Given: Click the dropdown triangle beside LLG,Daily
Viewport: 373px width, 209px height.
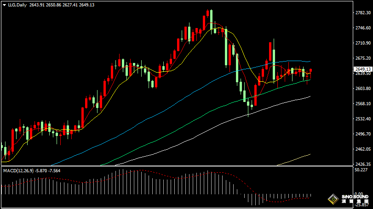Looking at the screenshot, I should point(4,5).
